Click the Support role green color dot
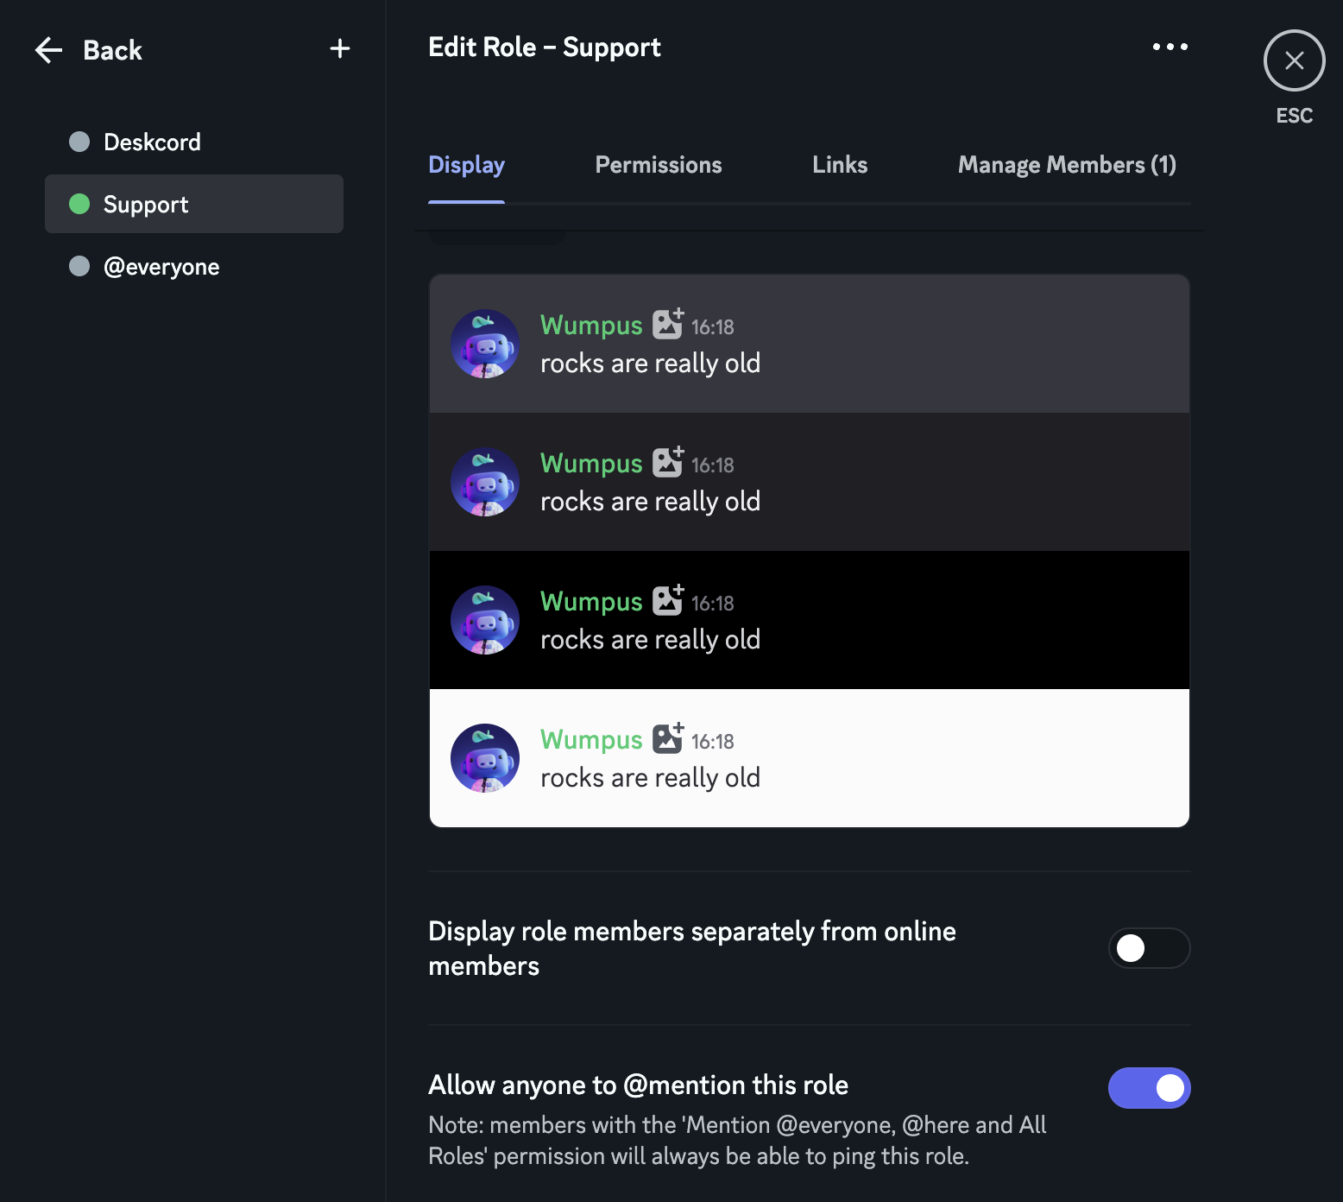1343x1202 pixels. click(79, 204)
